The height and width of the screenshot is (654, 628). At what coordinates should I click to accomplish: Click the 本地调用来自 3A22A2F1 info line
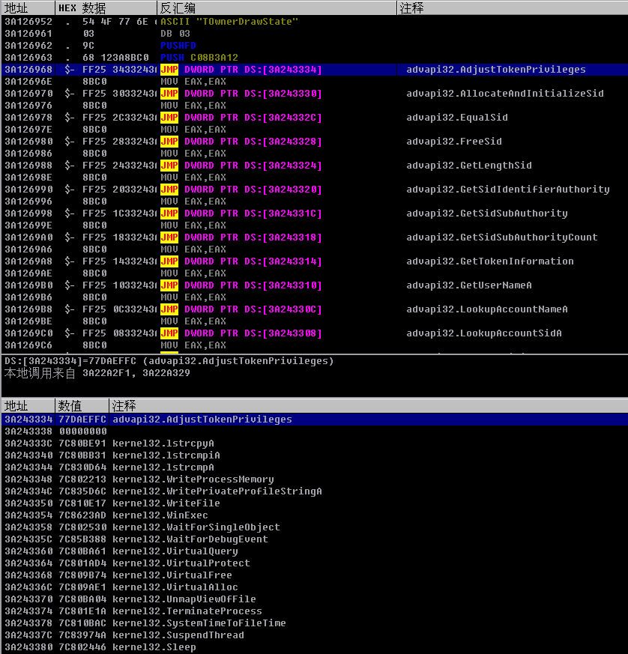97,373
